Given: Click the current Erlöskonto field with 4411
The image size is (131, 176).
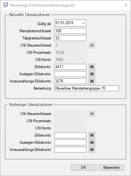Looking at the screenshot, I should [70, 67].
